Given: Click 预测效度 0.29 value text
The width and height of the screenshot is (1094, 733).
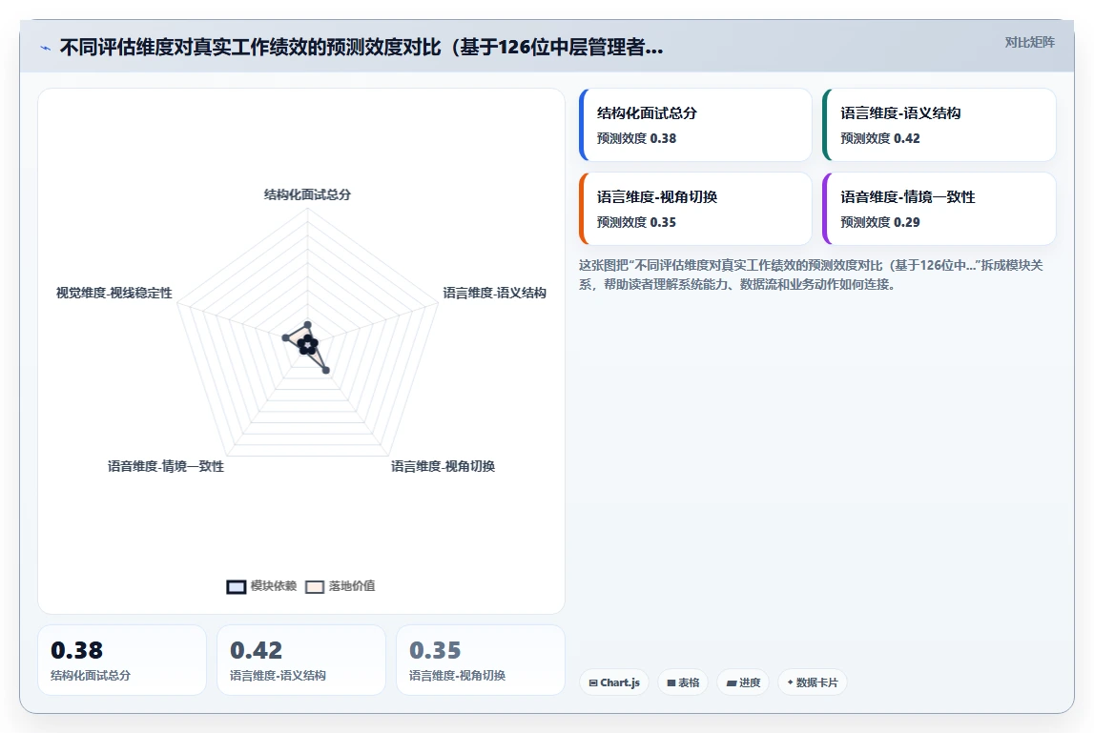Looking at the screenshot, I should [879, 222].
